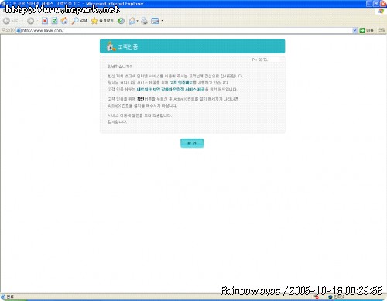Minimize the Internet Explorer window
Screen dimensions: 387x301
point(369,3)
